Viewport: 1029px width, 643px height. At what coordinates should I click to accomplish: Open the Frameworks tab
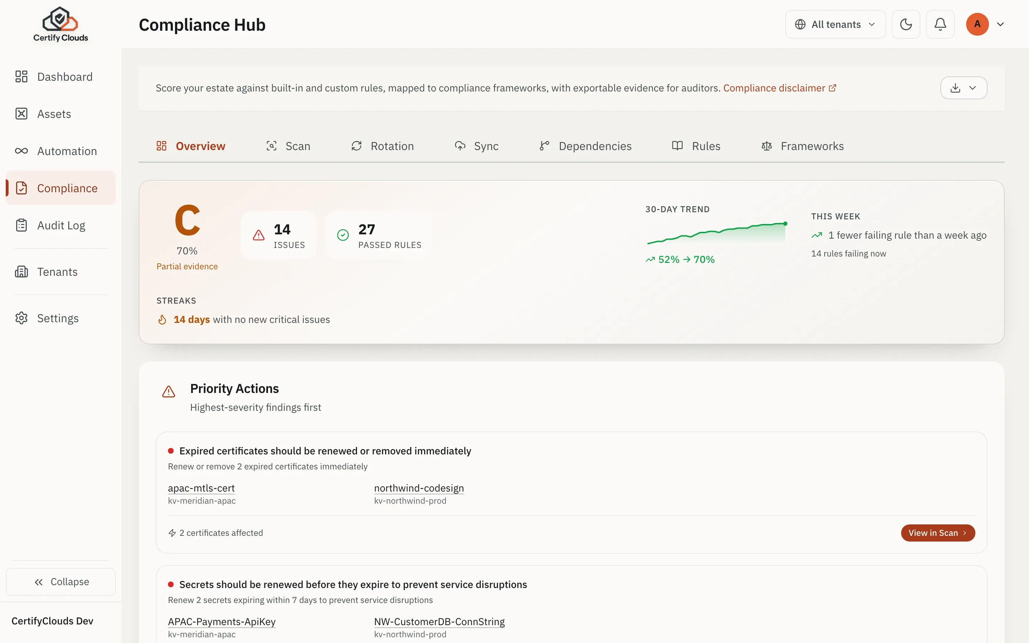[802, 146]
